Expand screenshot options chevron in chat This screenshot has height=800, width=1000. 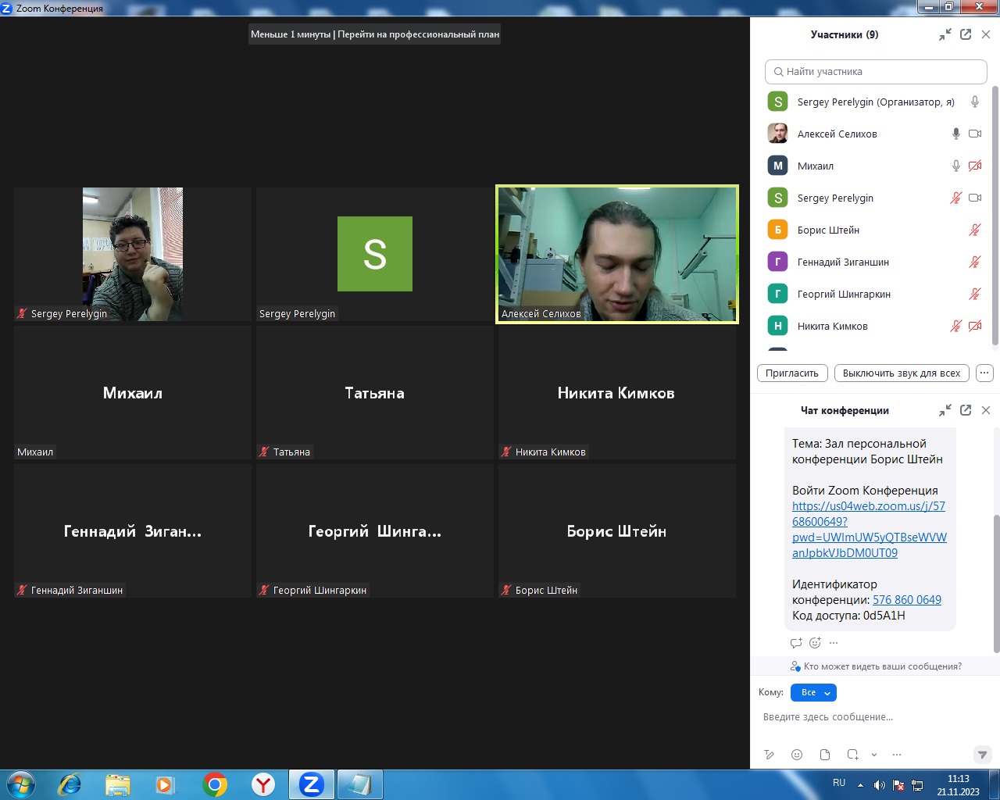tap(874, 755)
